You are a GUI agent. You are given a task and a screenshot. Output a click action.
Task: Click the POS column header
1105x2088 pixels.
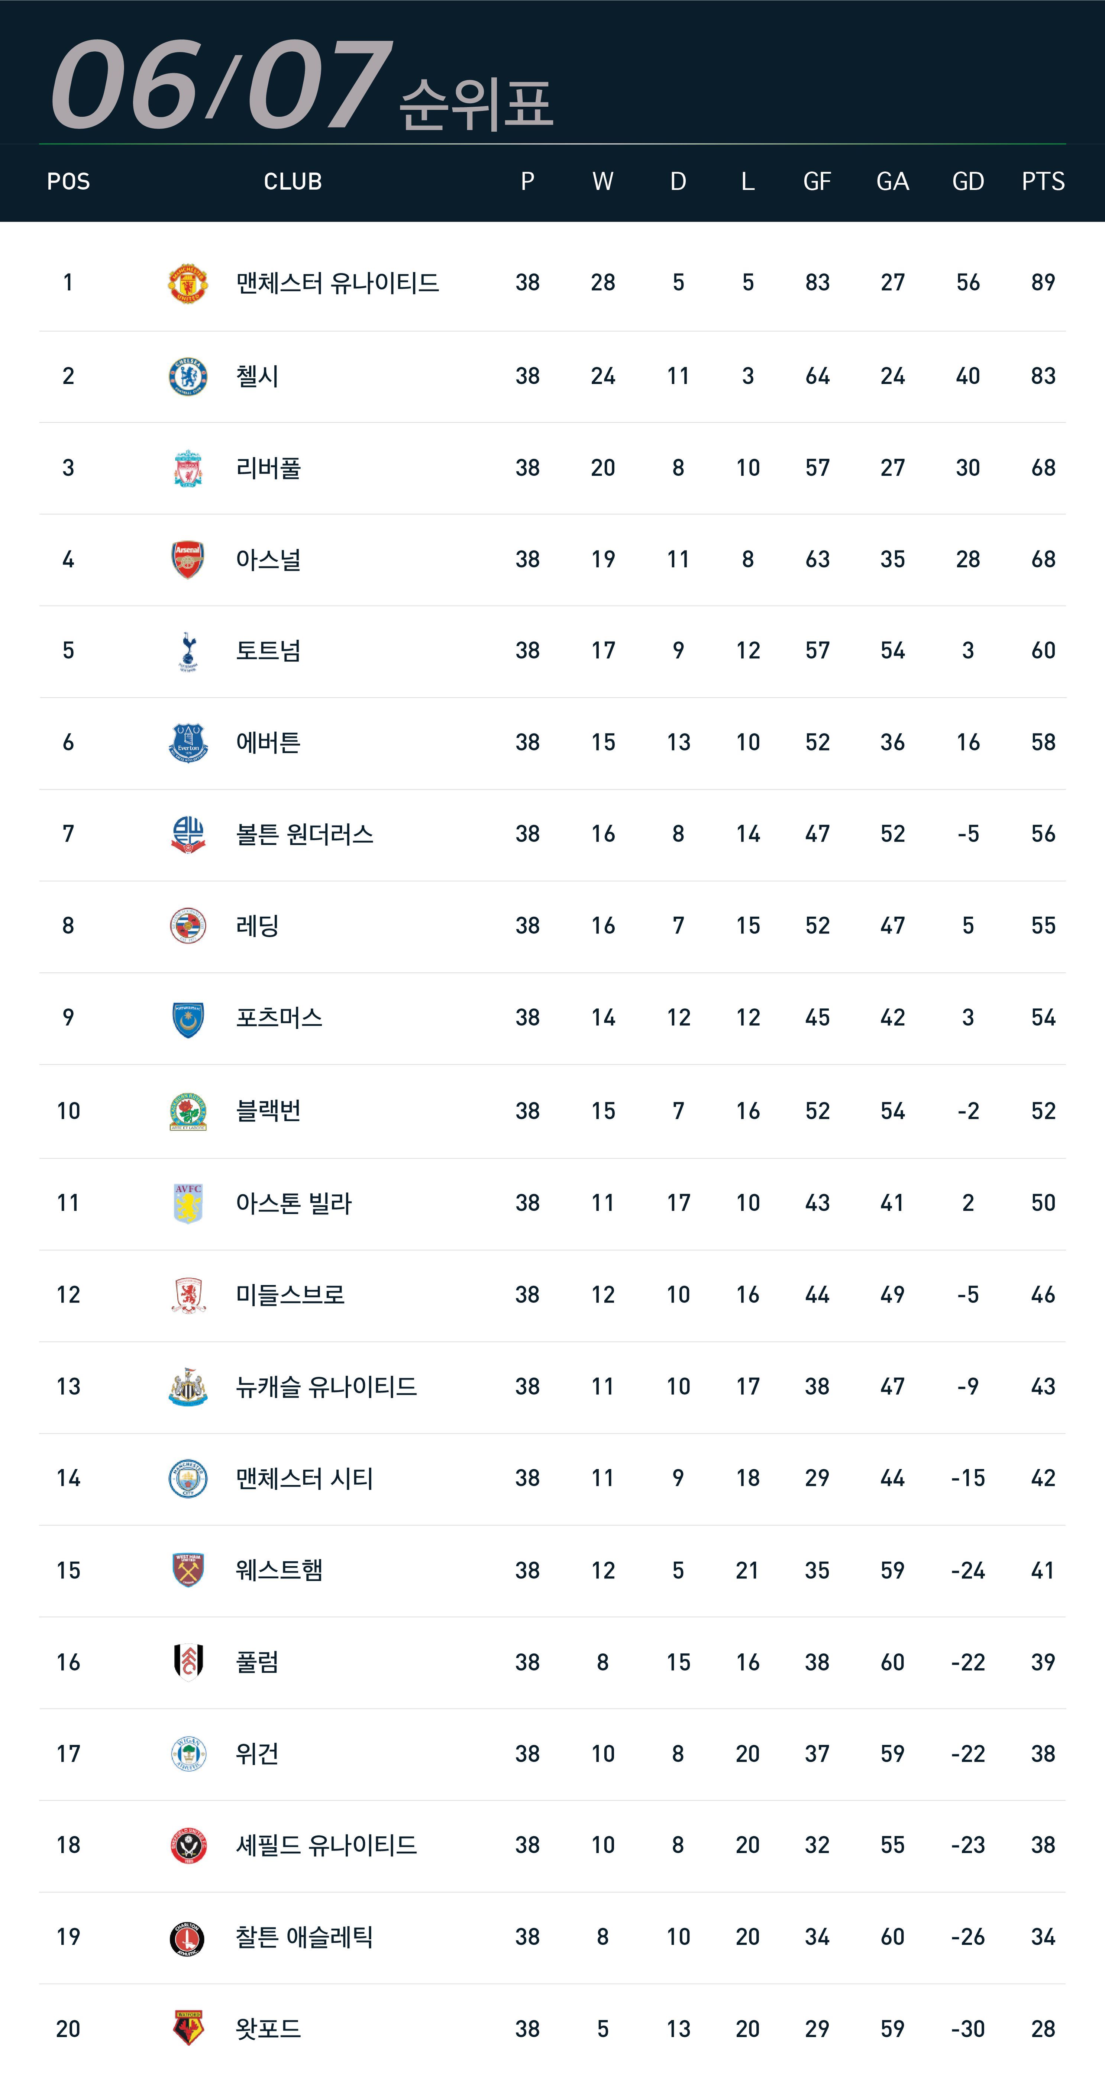click(x=68, y=181)
